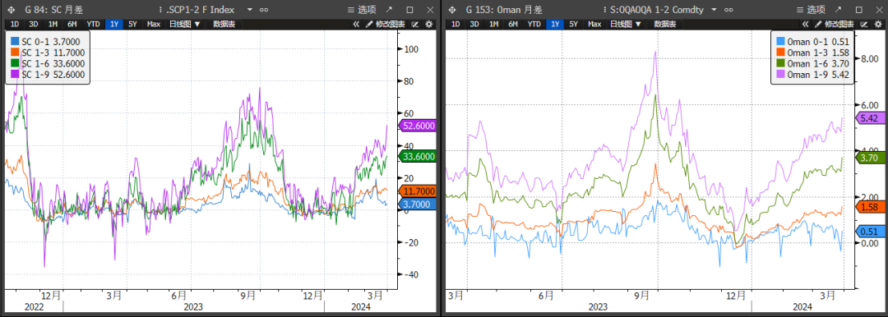The width and height of the screenshot is (888, 317).
Task: Select the Max range in the SC chart
Action: (154, 24)
